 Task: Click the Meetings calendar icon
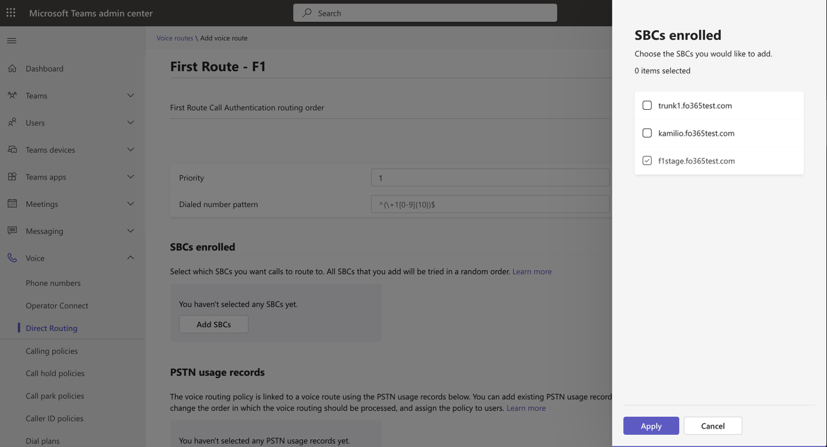tap(12, 203)
